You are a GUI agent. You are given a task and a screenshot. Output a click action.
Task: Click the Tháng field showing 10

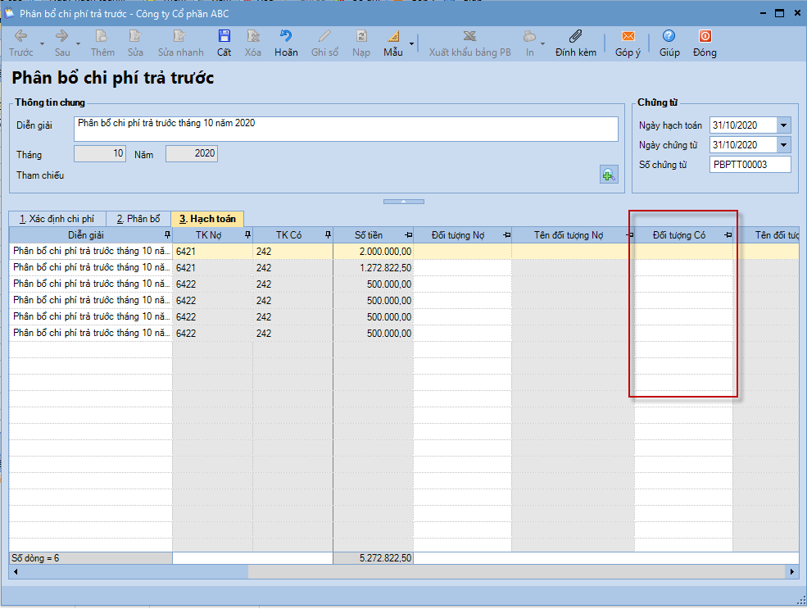pyautogui.click(x=100, y=153)
